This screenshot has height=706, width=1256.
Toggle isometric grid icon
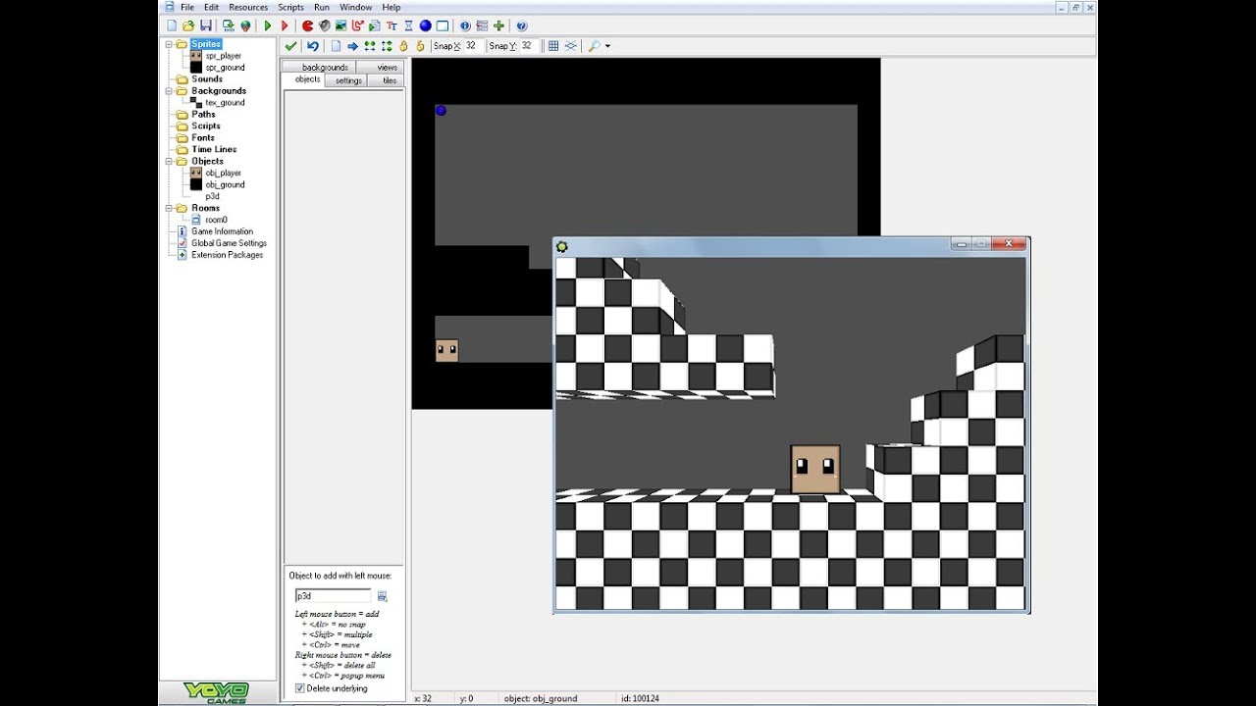(570, 46)
